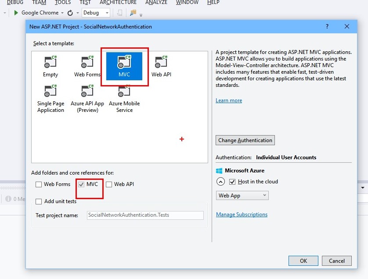
Task: Collapse the Microsoft Azure section chevron
Action: (x=220, y=182)
